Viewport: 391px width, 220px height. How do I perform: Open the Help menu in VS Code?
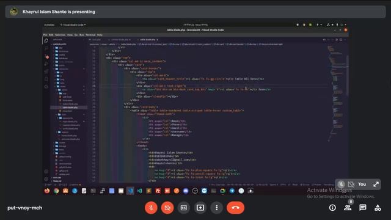(100, 35)
